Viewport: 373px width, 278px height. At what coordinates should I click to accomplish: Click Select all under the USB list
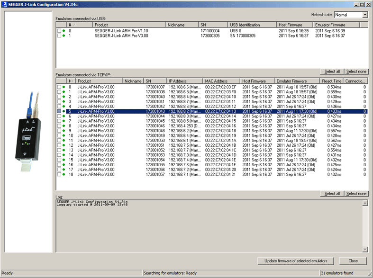(x=332, y=72)
